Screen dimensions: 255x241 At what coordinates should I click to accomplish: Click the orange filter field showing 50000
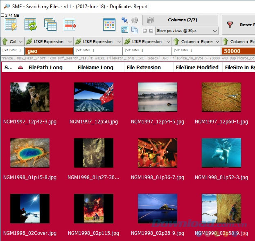coord(237,51)
